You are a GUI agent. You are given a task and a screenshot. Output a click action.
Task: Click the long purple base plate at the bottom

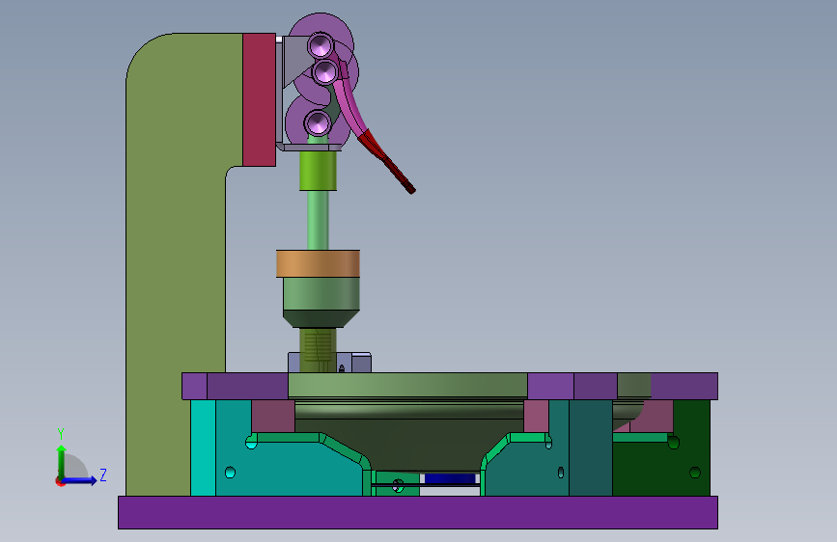pyautogui.click(x=418, y=513)
